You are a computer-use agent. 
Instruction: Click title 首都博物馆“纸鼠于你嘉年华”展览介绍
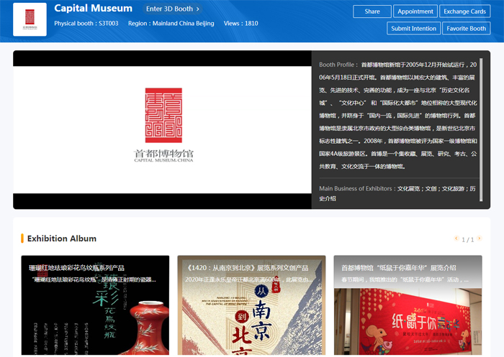(x=399, y=268)
